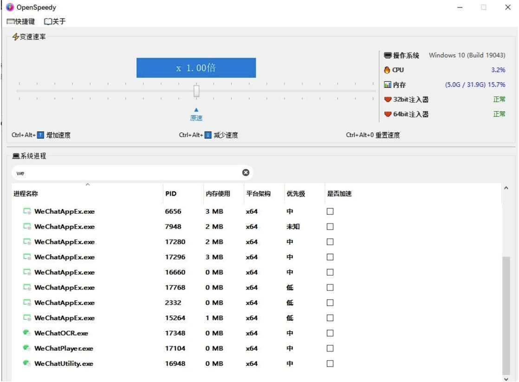
Task: Click the computer icon beside 系统进程
Action: tap(16, 156)
